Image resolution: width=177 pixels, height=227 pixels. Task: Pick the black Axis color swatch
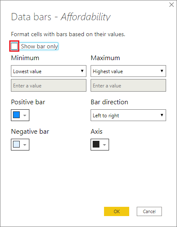[96, 144]
